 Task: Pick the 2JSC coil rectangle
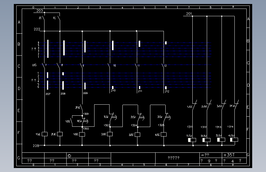click(x=110, y=134)
